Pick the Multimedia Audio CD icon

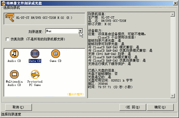[14, 74]
